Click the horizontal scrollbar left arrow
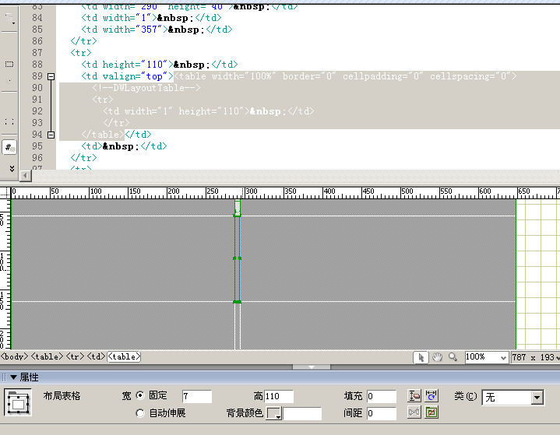Image resolution: width=560 pixels, height=435 pixels. [26, 176]
